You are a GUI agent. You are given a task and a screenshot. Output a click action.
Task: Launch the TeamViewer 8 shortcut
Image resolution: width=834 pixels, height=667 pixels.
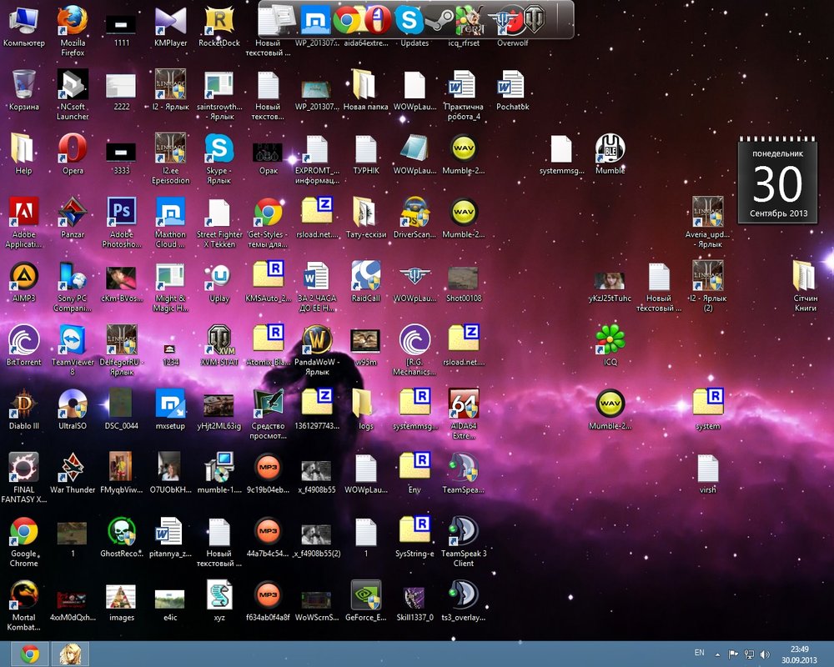(73, 340)
